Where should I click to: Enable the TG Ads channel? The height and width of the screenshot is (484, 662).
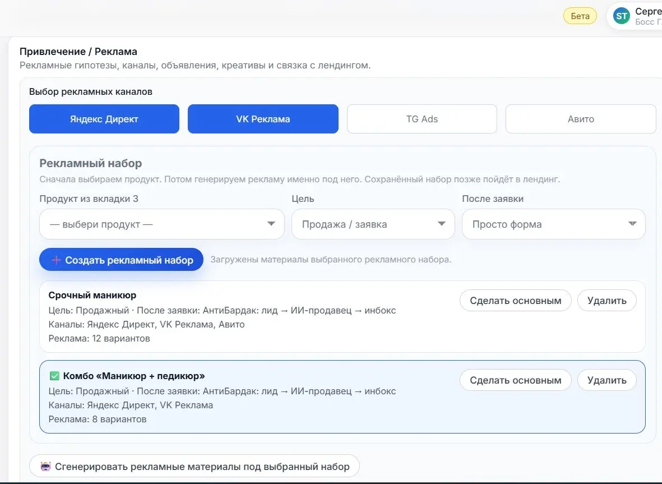point(422,119)
